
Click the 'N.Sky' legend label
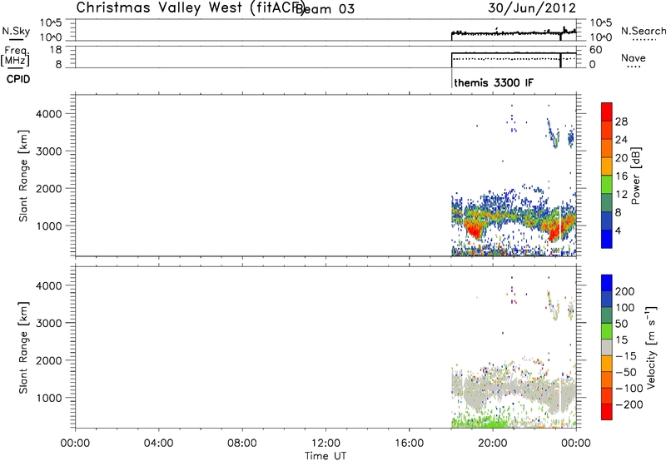pyautogui.click(x=16, y=31)
